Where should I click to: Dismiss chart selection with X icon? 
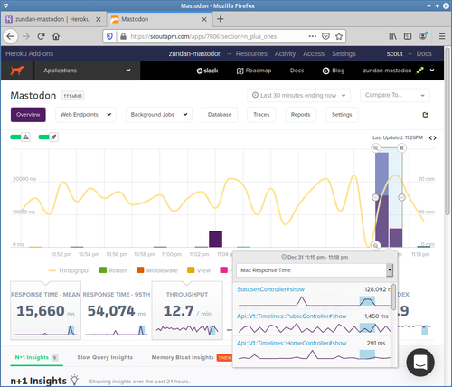[401, 148]
